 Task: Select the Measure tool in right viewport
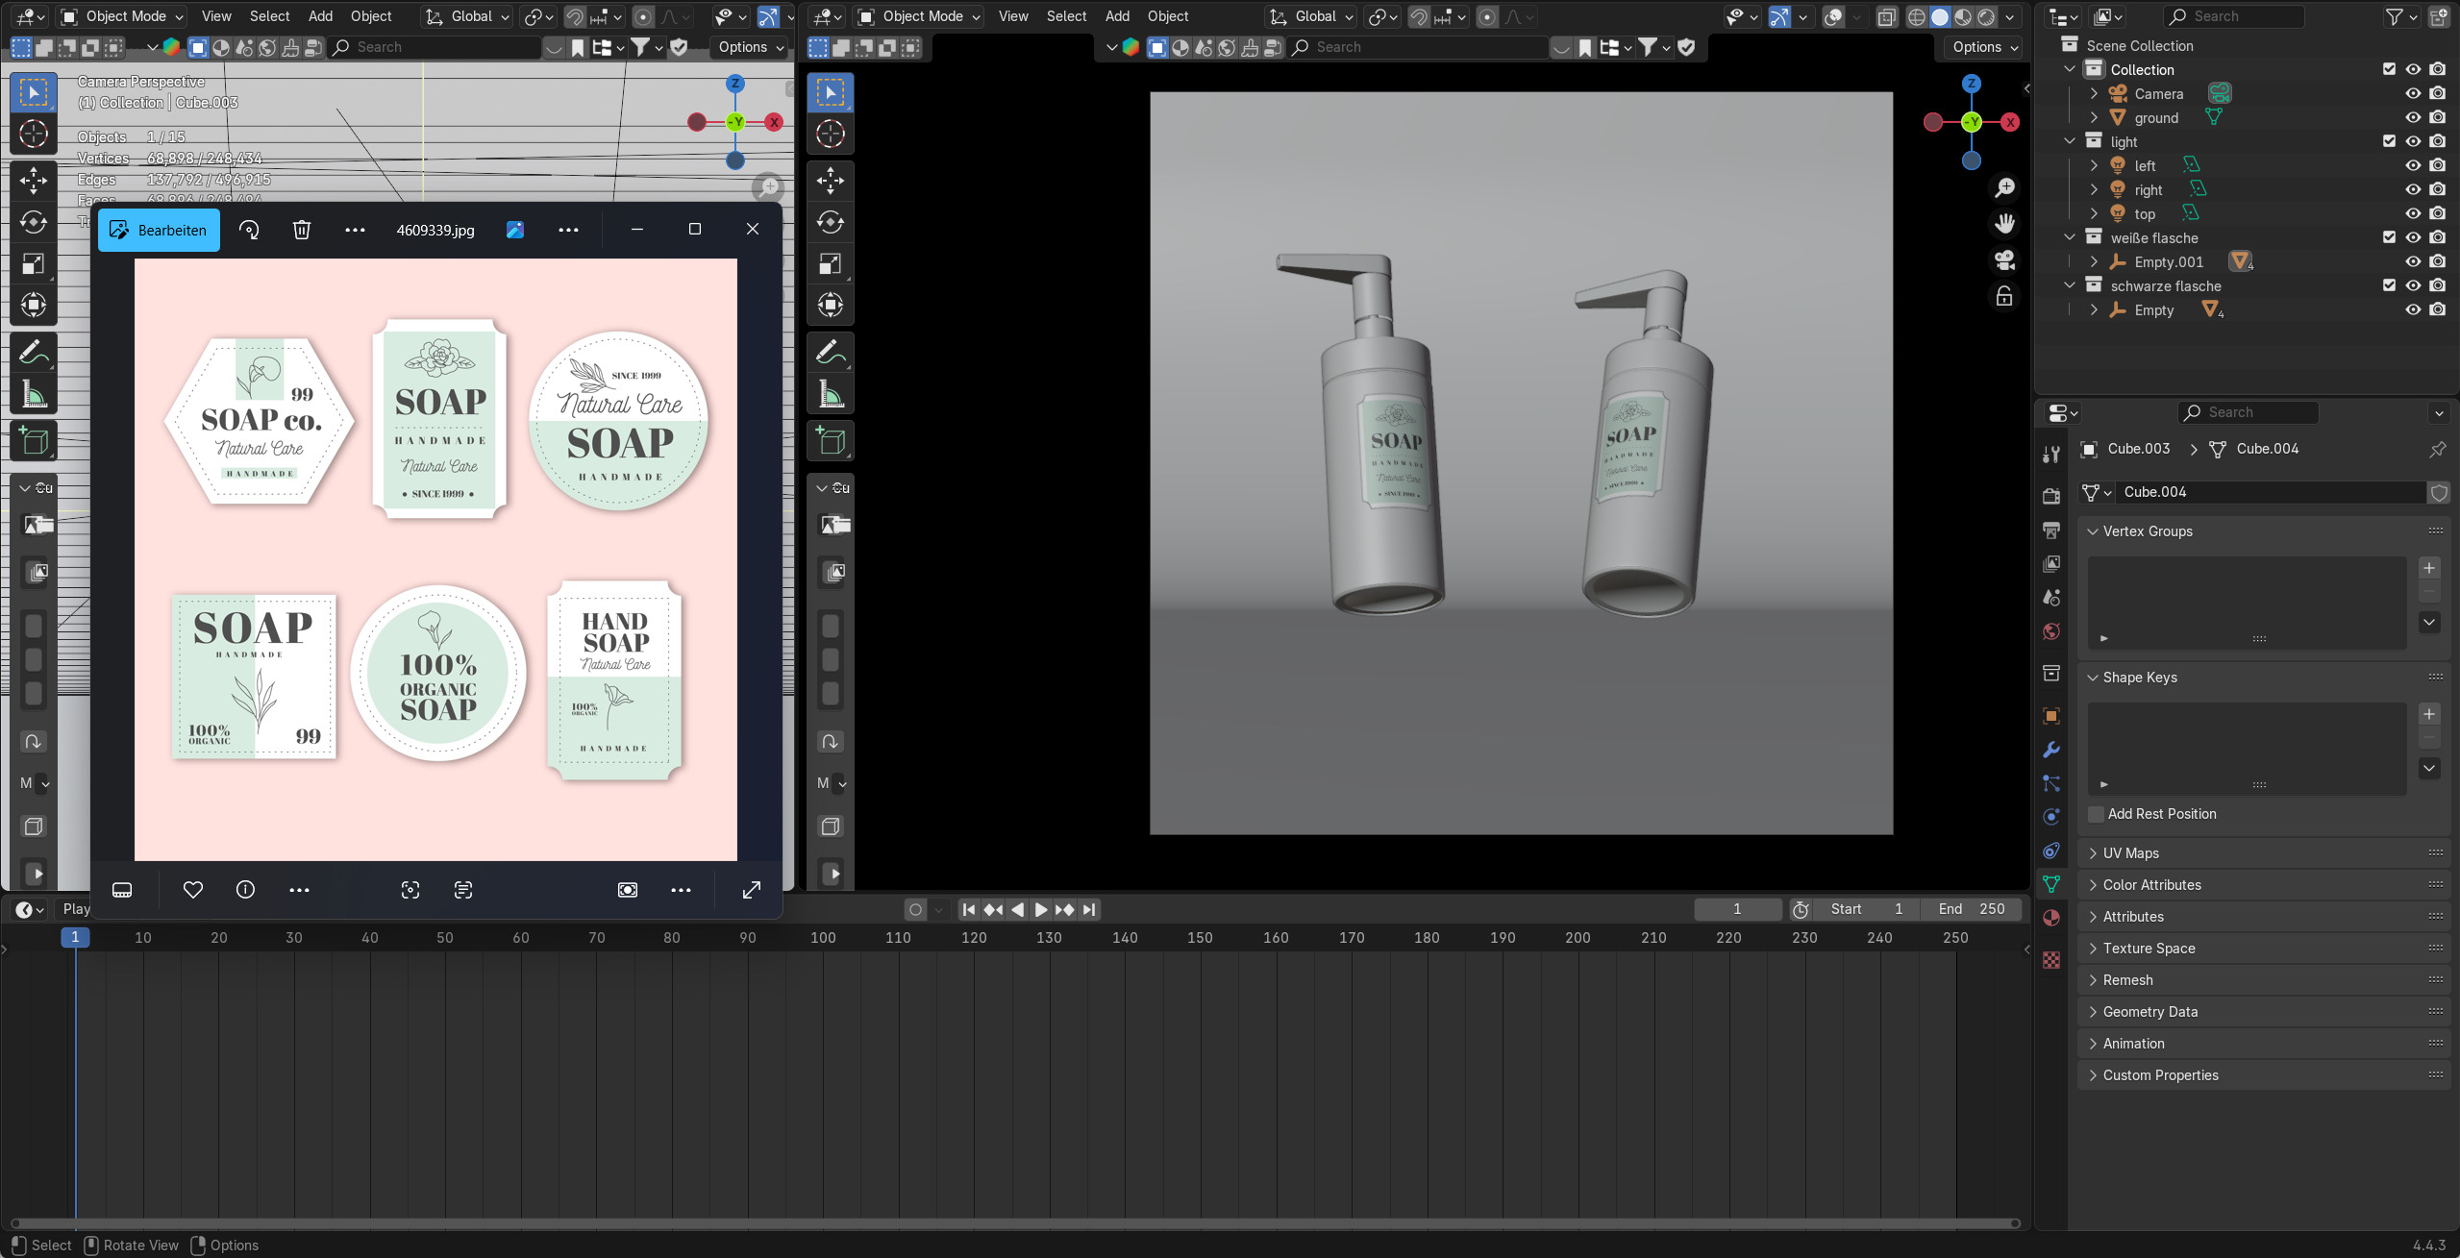pyautogui.click(x=831, y=394)
